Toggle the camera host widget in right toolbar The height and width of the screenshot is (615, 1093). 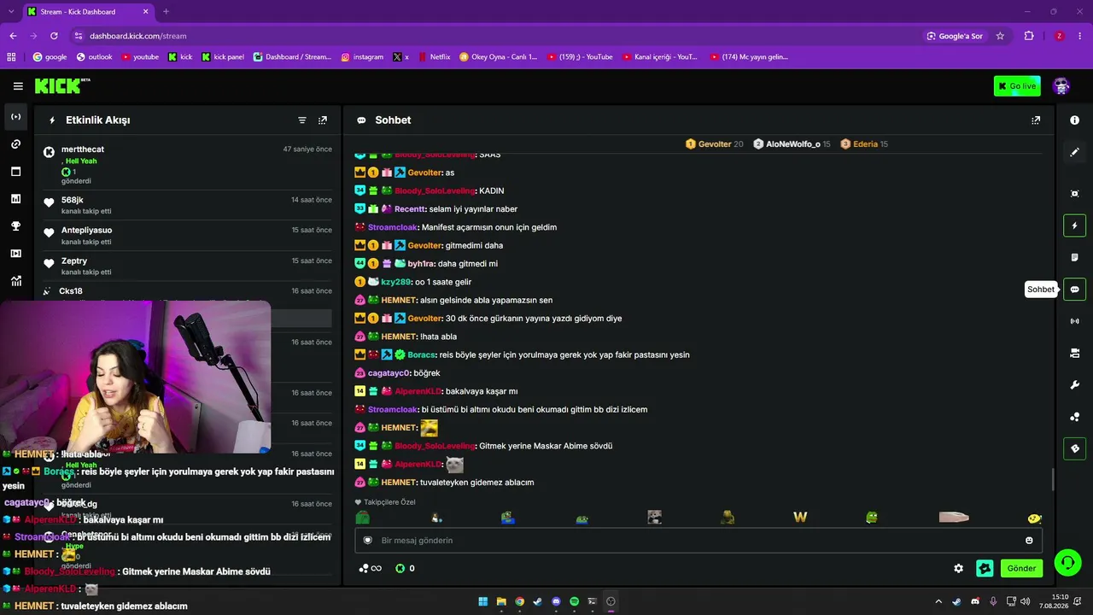[1075, 353]
